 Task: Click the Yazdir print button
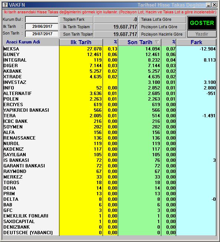202,34
